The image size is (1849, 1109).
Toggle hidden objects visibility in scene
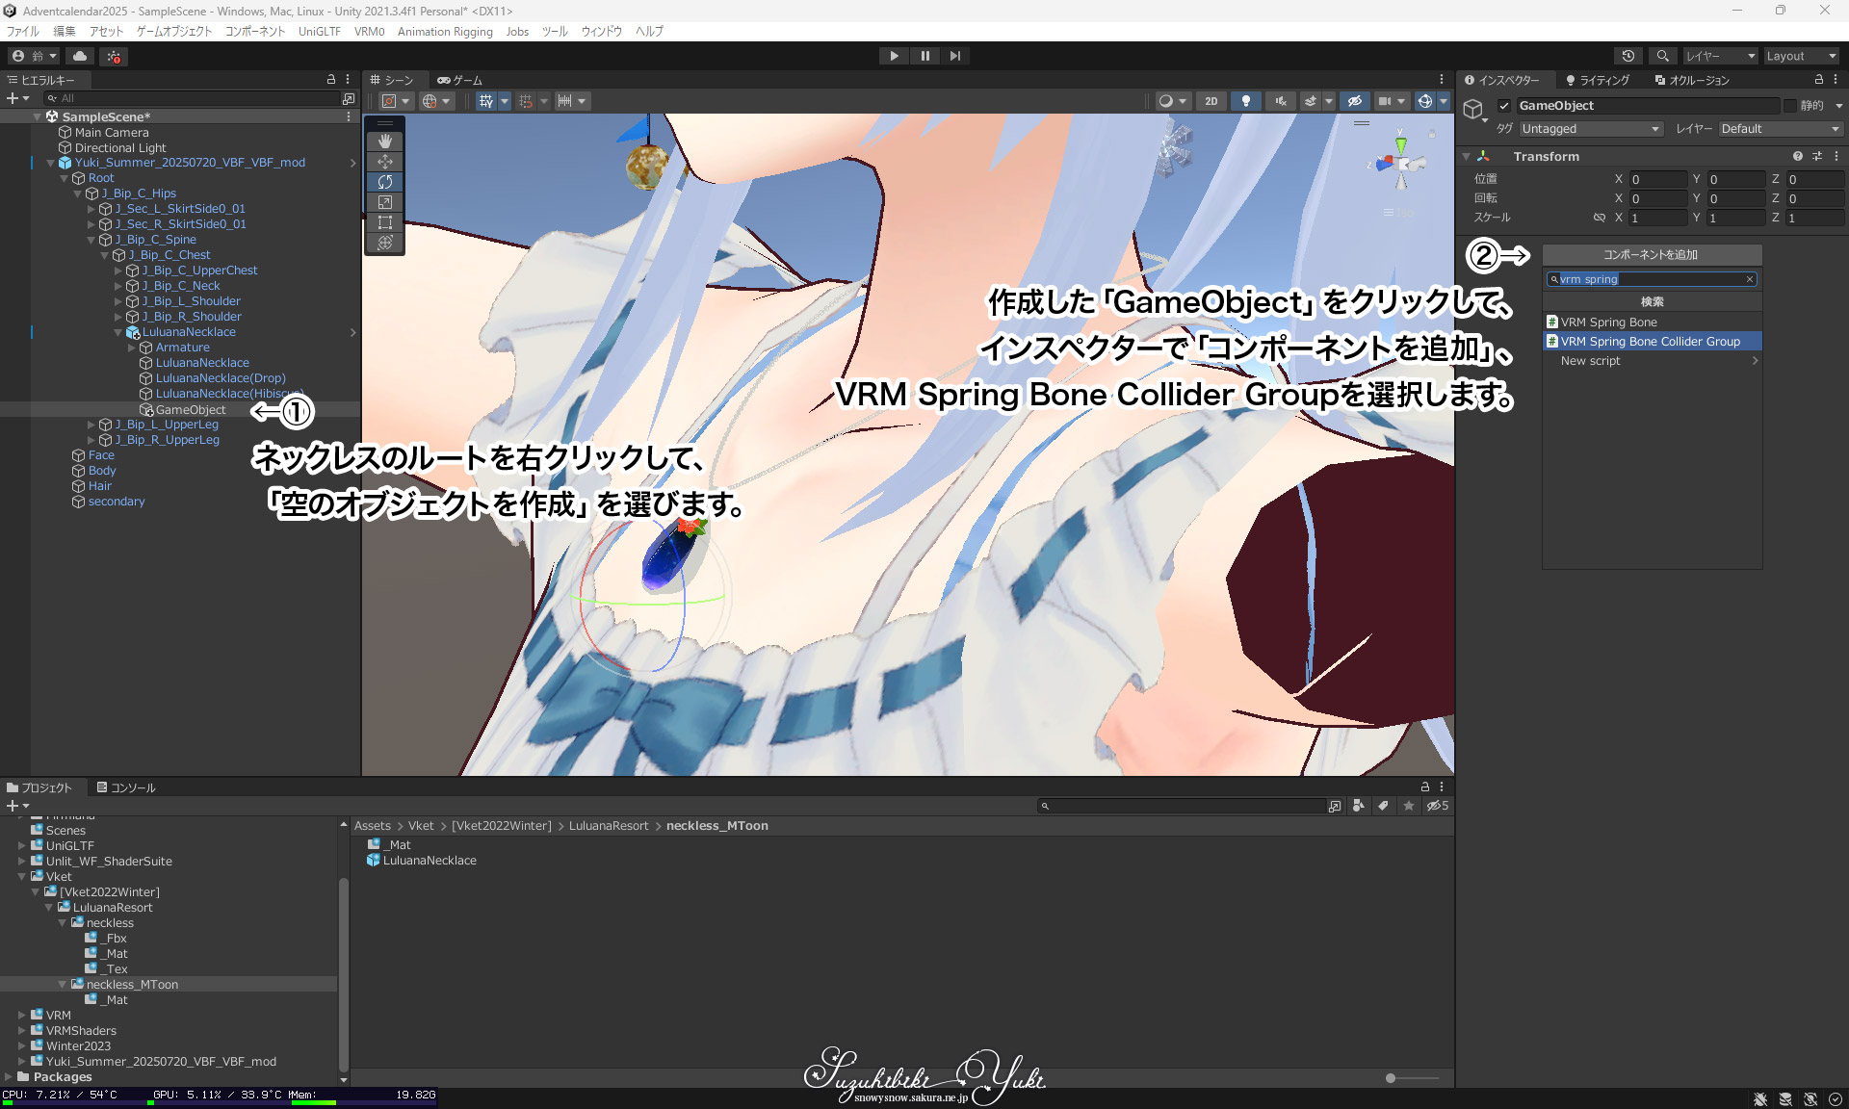[1354, 101]
